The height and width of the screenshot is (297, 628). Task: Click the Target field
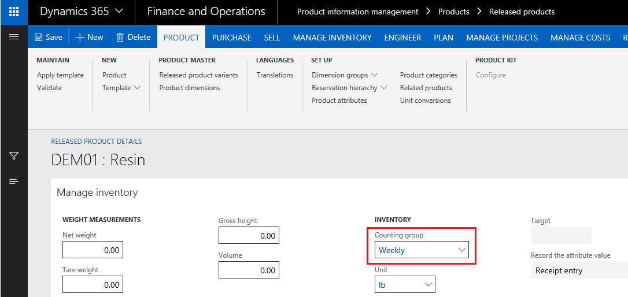561,235
